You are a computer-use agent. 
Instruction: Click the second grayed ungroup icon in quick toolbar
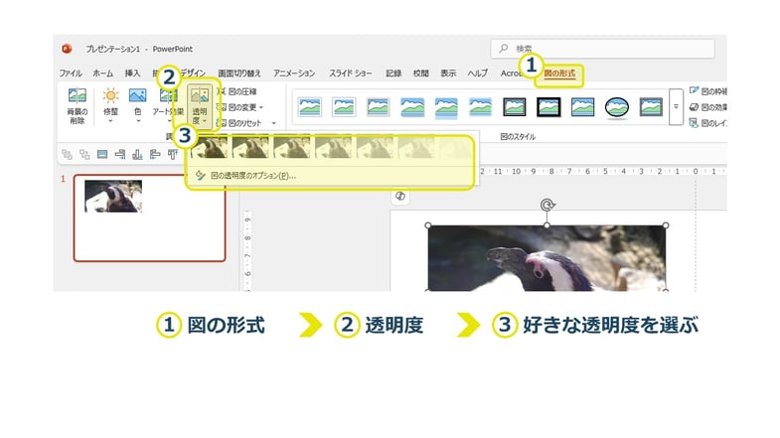tap(84, 155)
